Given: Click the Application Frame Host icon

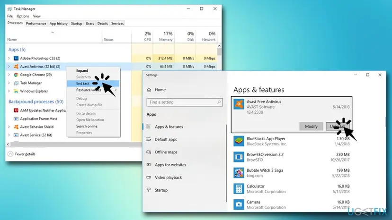Looking at the screenshot, I should pyautogui.click(x=16, y=118).
